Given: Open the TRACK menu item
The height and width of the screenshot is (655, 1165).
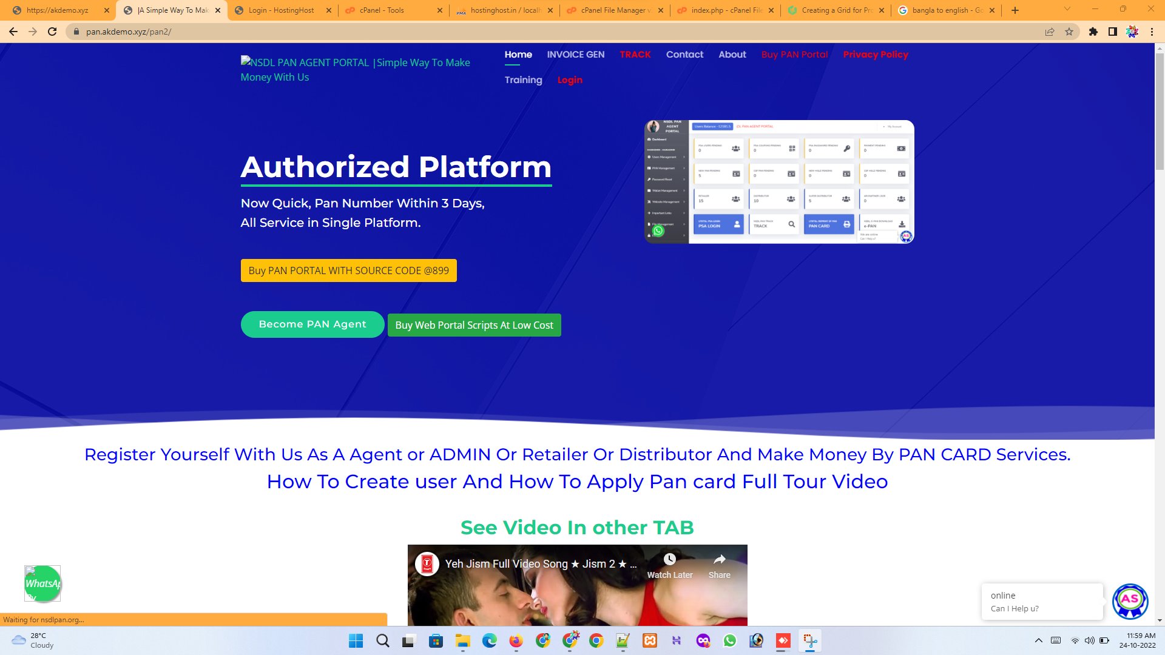Looking at the screenshot, I should pos(635,55).
